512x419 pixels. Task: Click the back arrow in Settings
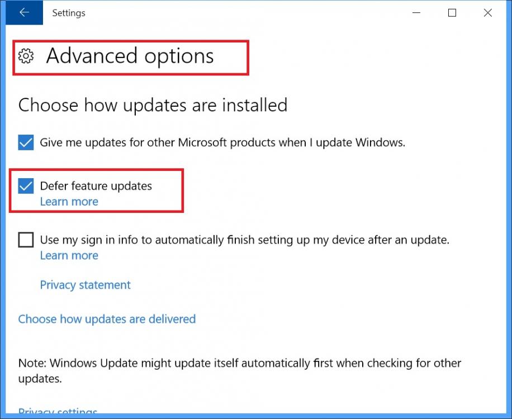click(x=24, y=12)
